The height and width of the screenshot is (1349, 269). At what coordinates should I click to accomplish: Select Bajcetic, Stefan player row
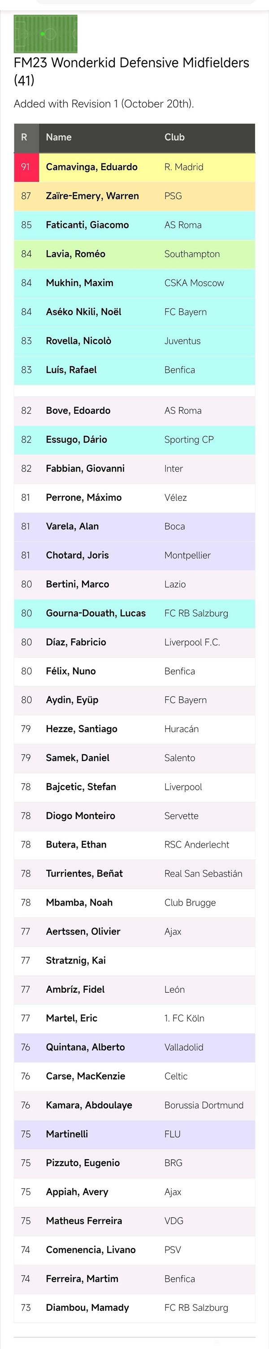pyautogui.click(x=134, y=787)
